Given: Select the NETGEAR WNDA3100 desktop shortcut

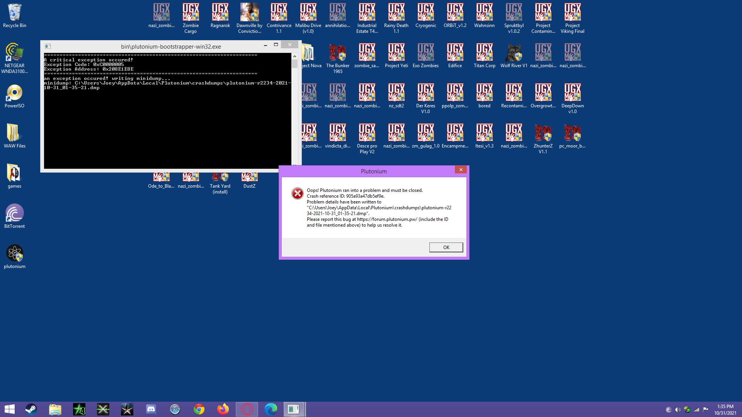Looking at the screenshot, I should tap(15, 58).
